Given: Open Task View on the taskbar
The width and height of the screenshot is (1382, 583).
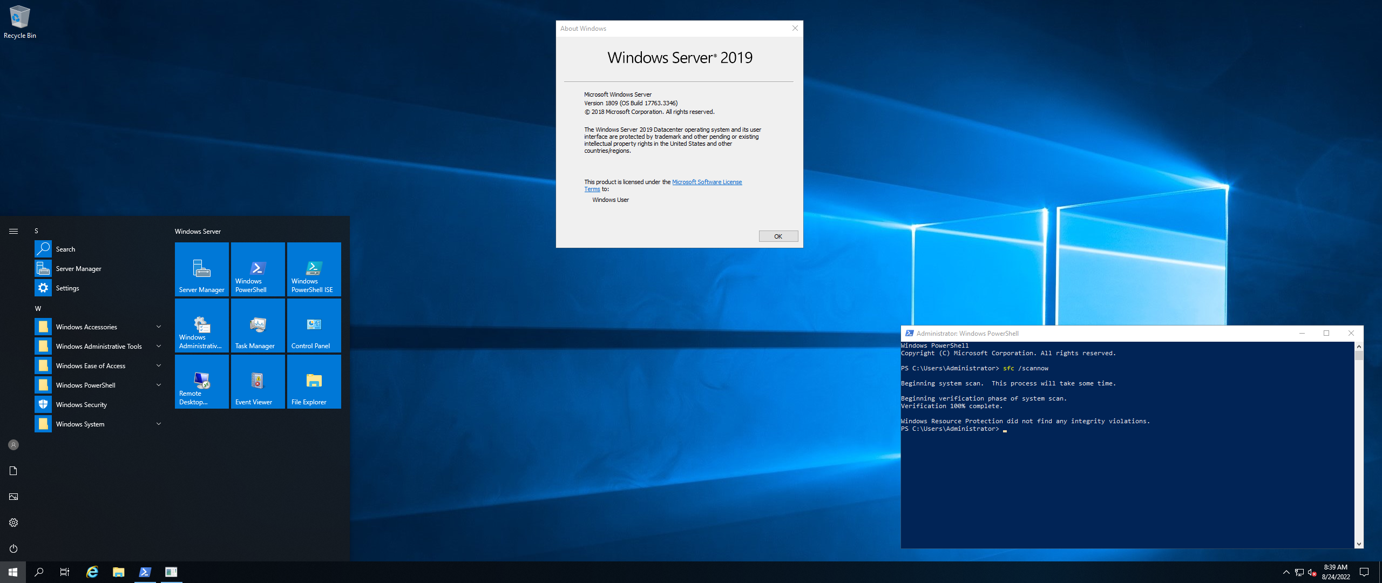Looking at the screenshot, I should (65, 572).
